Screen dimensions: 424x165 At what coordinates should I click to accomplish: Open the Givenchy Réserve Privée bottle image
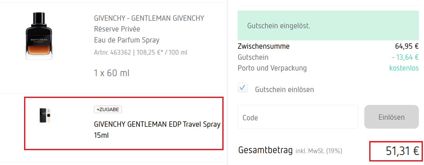(x=39, y=36)
